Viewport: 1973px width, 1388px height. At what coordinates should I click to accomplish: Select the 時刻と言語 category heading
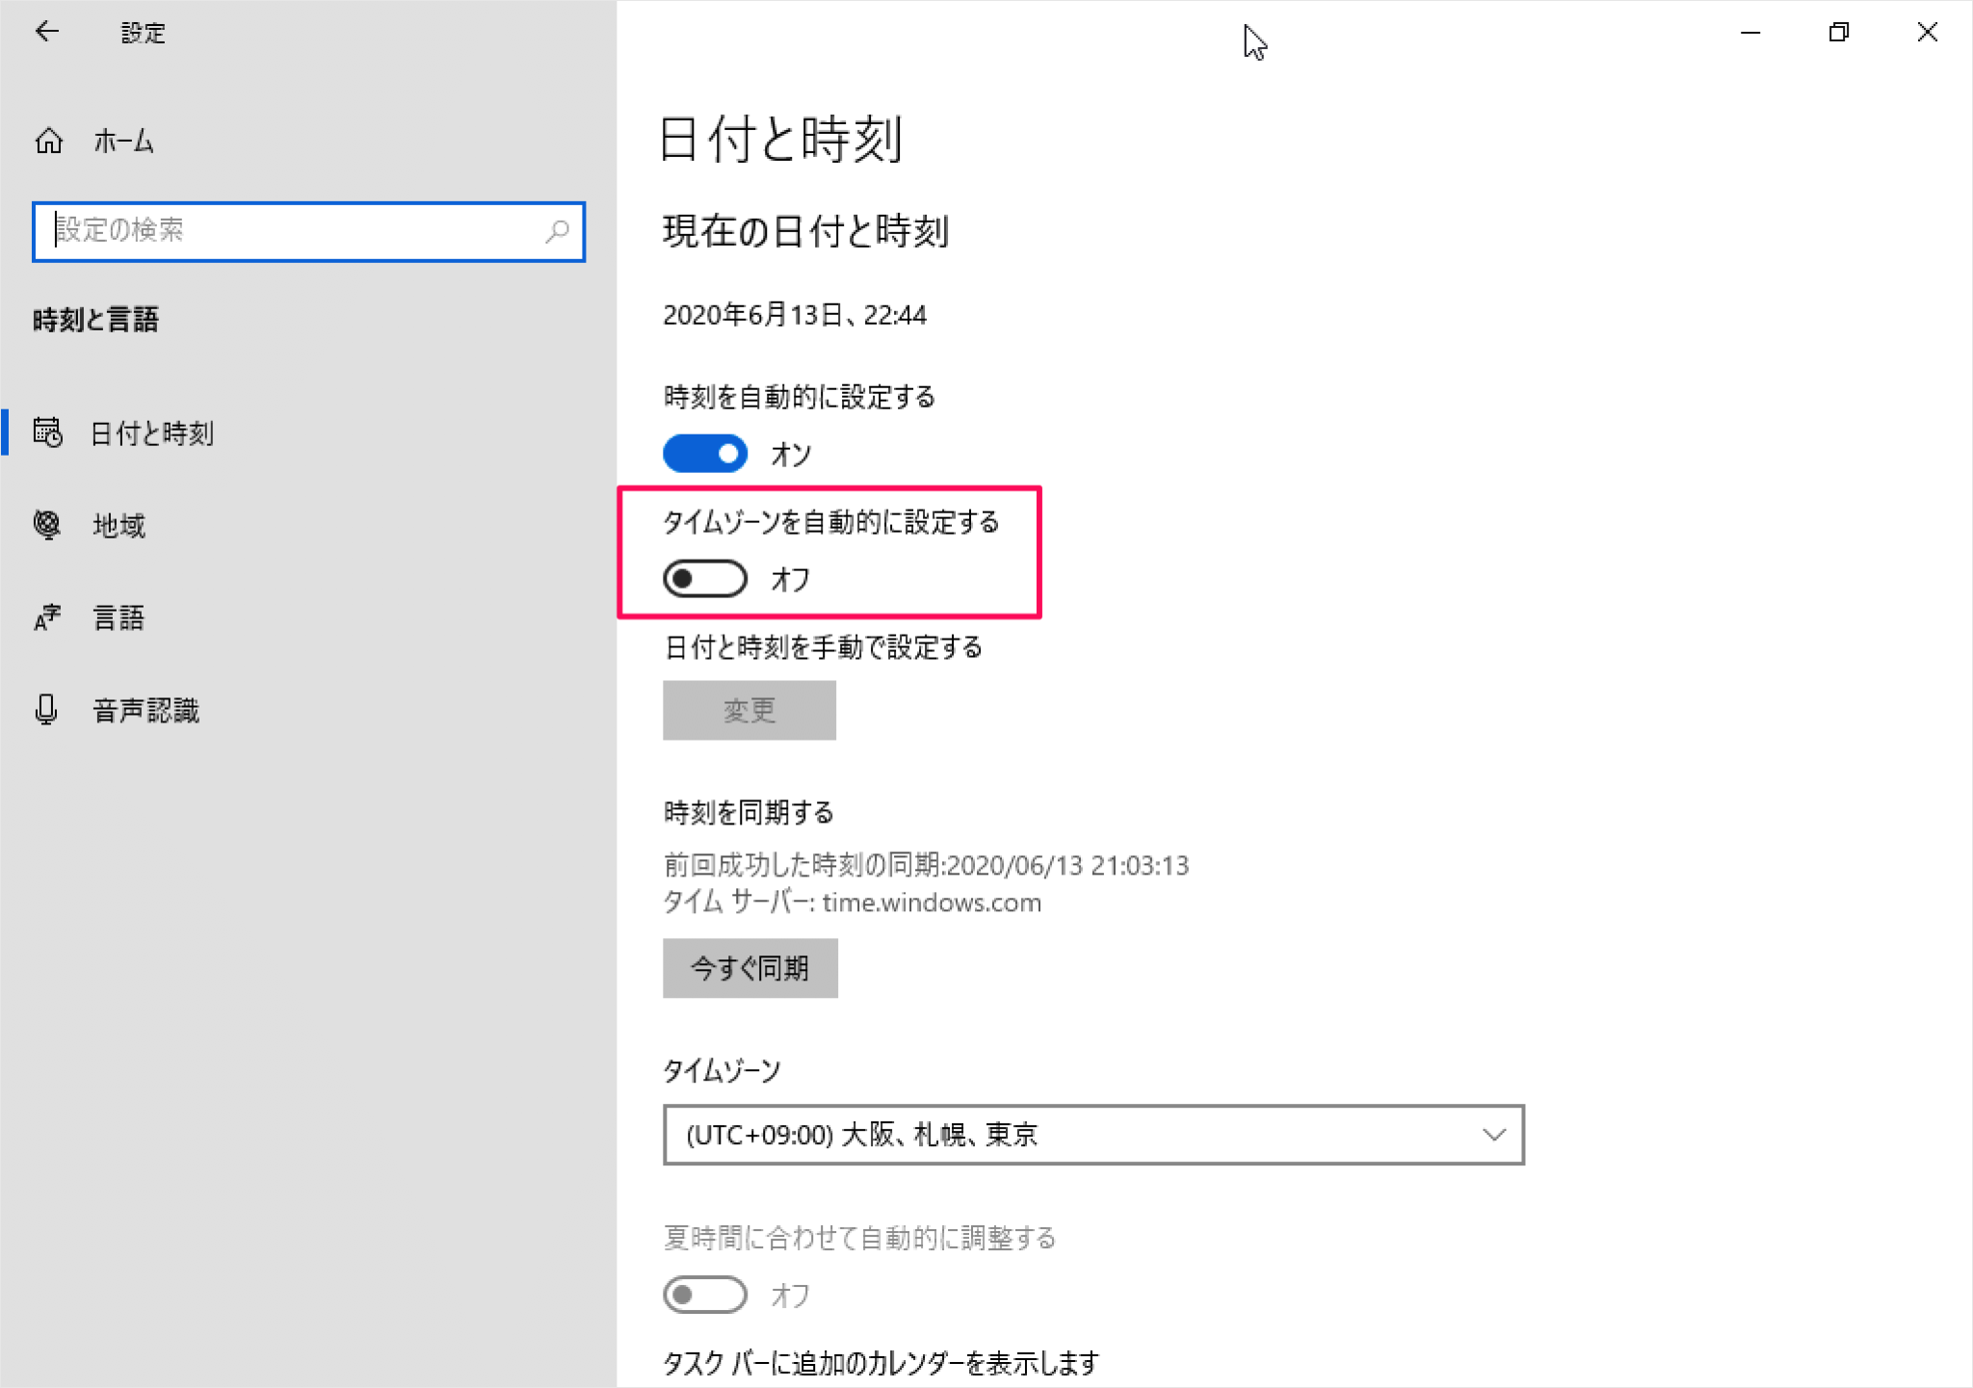95,320
